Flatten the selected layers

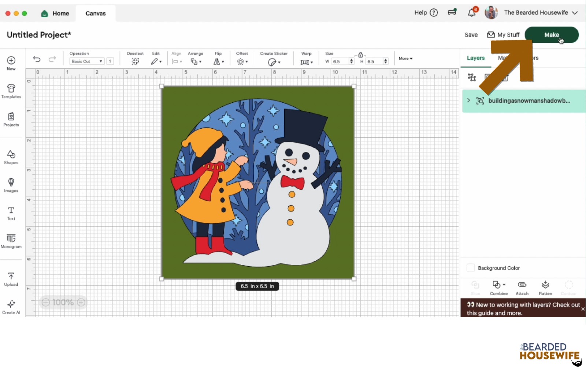coord(545,288)
